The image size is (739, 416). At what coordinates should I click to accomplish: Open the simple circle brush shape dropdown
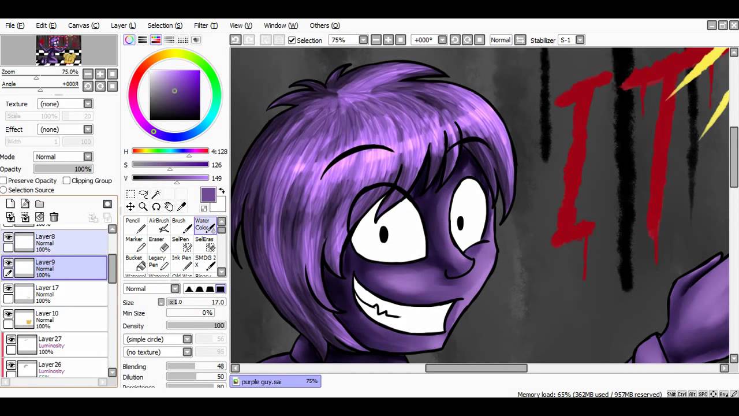(x=158, y=339)
